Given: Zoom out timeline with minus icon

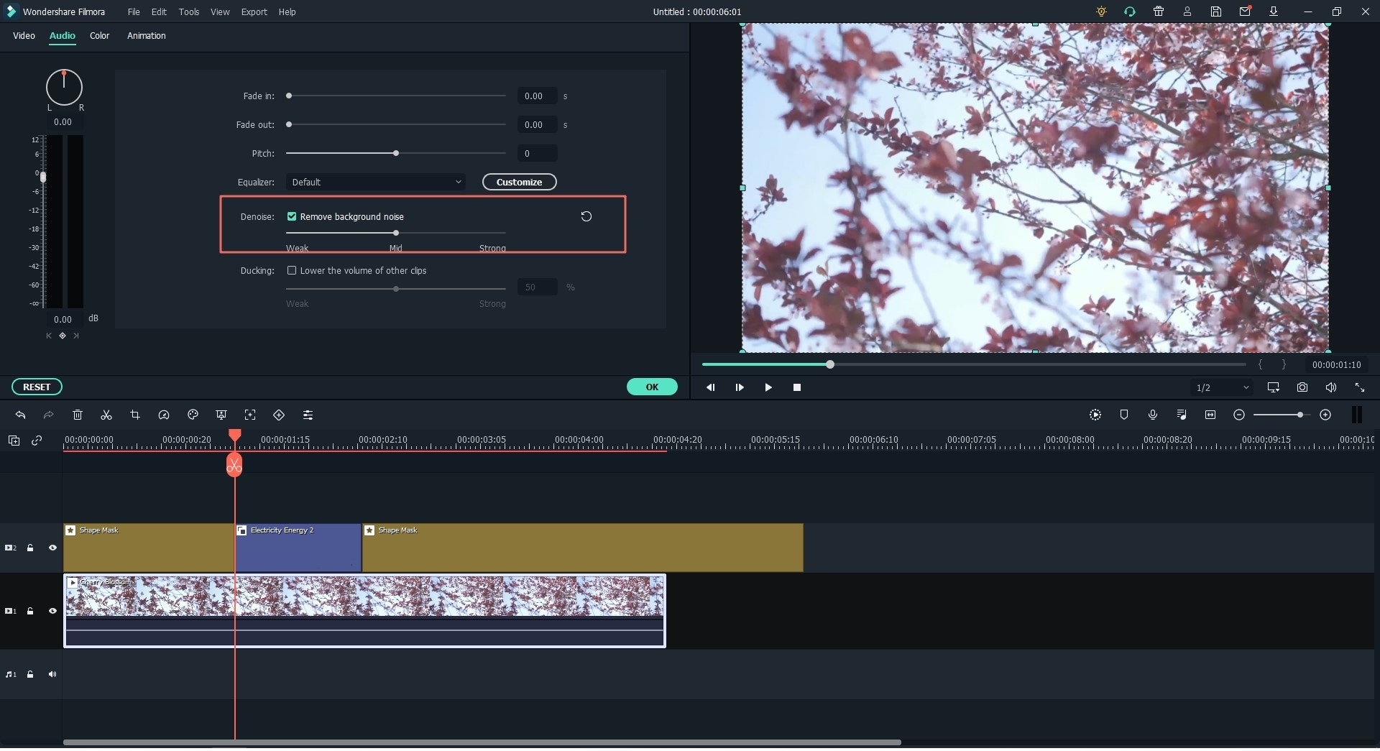Looking at the screenshot, I should 1239,416.
